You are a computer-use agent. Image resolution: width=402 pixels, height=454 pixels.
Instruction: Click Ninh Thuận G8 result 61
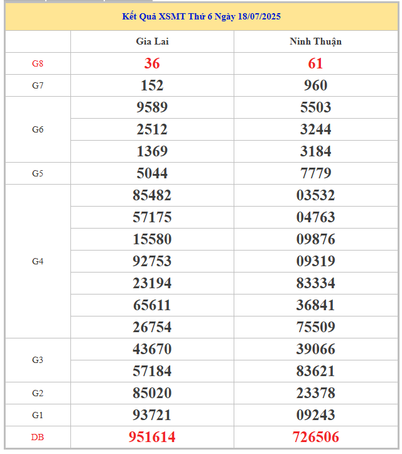click(315, 63)
